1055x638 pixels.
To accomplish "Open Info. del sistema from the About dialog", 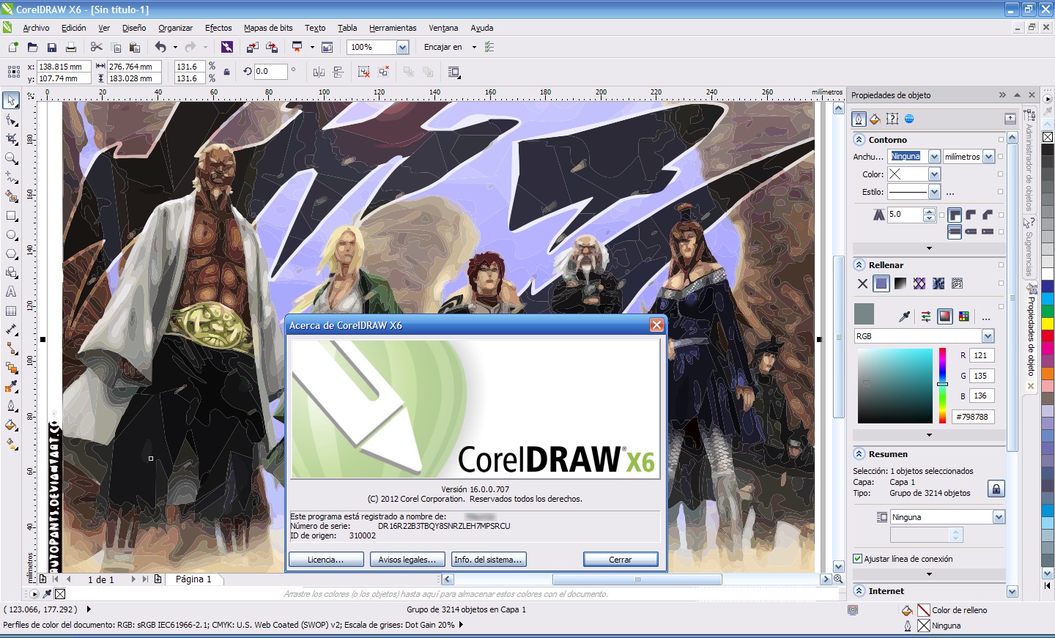I will point(488,559).
